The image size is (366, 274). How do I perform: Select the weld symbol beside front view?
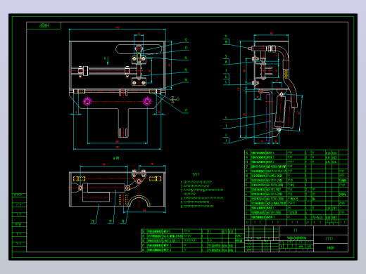[175, 99]
